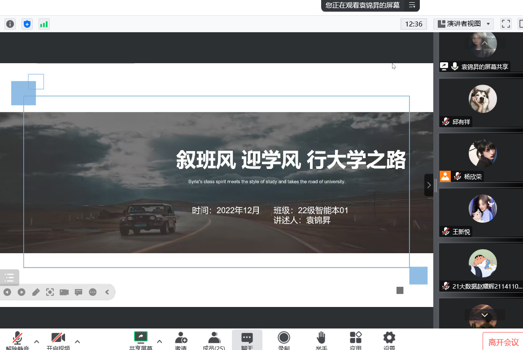Open the 成员(25) members list
The width and height of the screenshot is (523, 350).
(x=214, y=340)
